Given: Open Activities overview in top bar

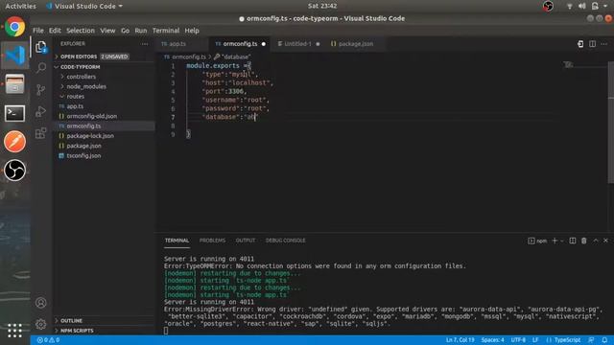Looking at the screenshot, I should (20, 7).
